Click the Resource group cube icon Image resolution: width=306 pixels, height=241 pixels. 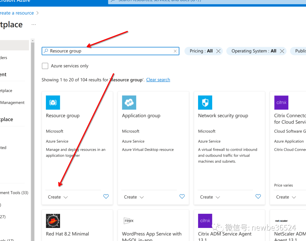pyautogui.click(x=53, y=102)
